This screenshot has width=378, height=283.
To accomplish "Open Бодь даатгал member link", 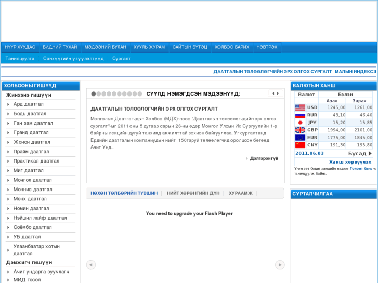I will 30,114.
